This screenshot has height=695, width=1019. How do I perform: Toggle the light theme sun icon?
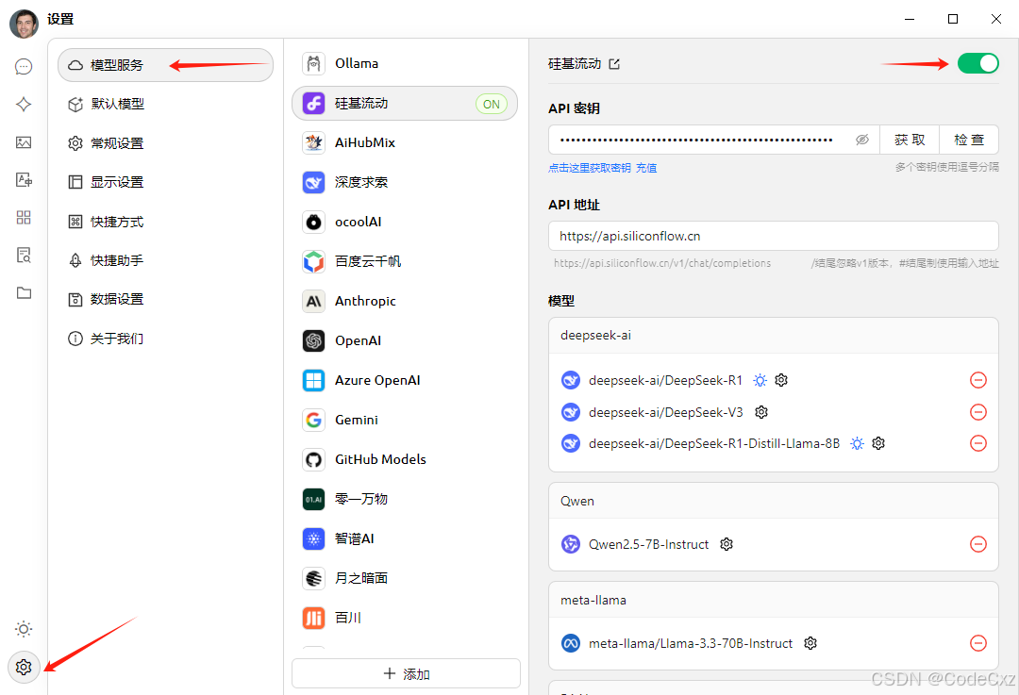click(x=24, y=629)
